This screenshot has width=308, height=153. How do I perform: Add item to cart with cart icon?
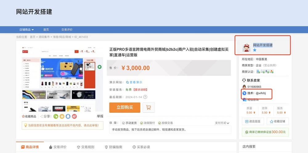tap(148, 107)
